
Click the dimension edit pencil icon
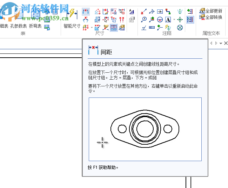106,12
